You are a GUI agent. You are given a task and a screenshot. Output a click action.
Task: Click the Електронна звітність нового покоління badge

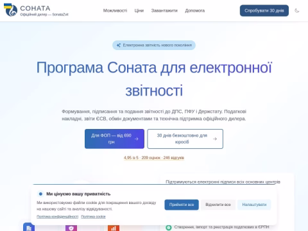[154, 45]
